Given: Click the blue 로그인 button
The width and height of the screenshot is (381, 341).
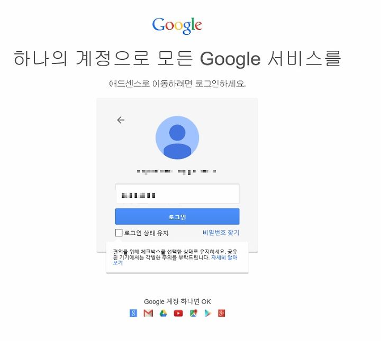Looking at the screenshot, I should (177, 216).
